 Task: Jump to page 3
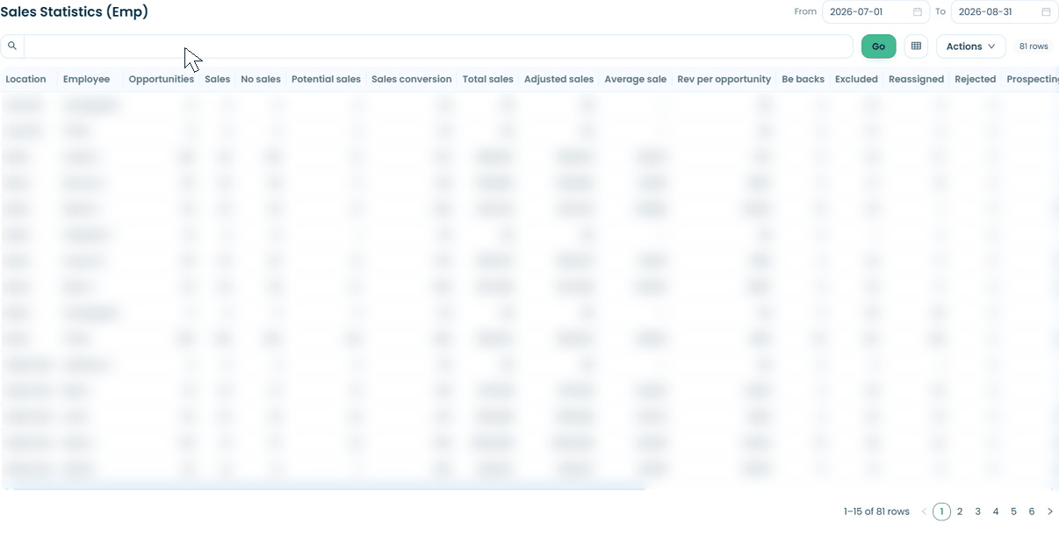click(x=977, y=512)
